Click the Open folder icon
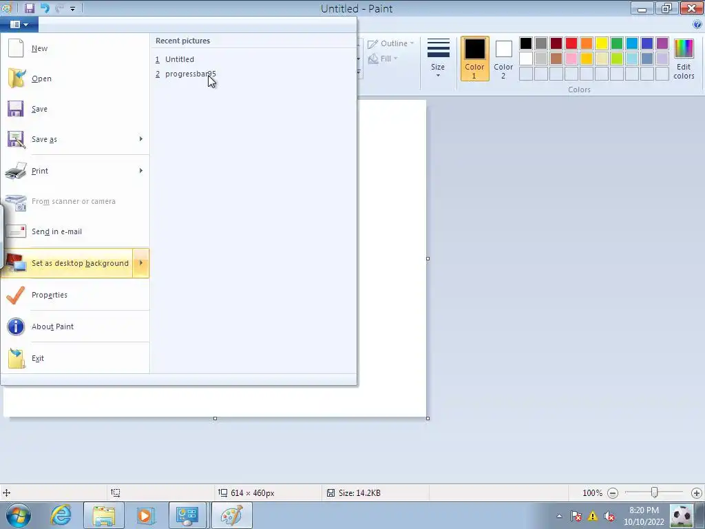 [x=17, y=79]
